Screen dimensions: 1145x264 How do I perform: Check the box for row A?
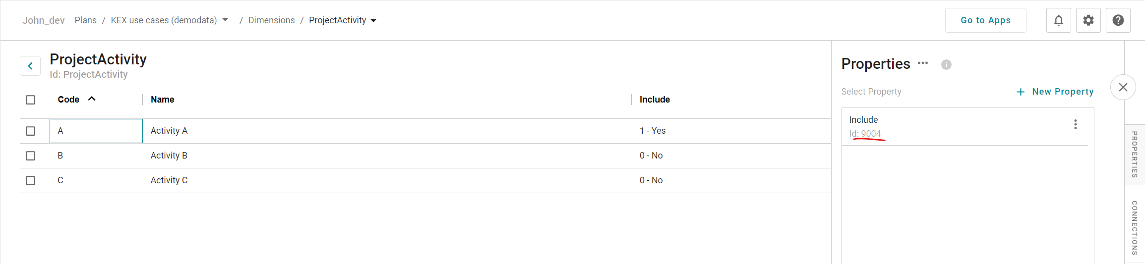point(31,131)
